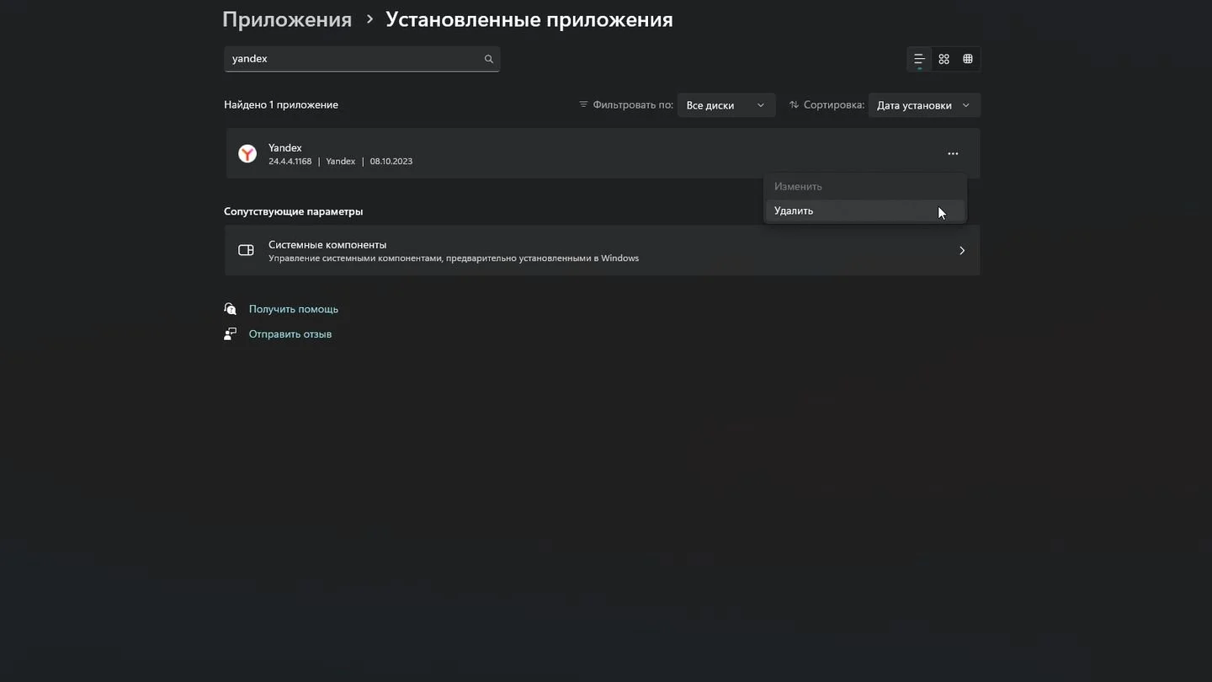Click the Системные компоненты icon
Image resolution: width=1212 pixels, height=682 pixels.
(246, 250)
